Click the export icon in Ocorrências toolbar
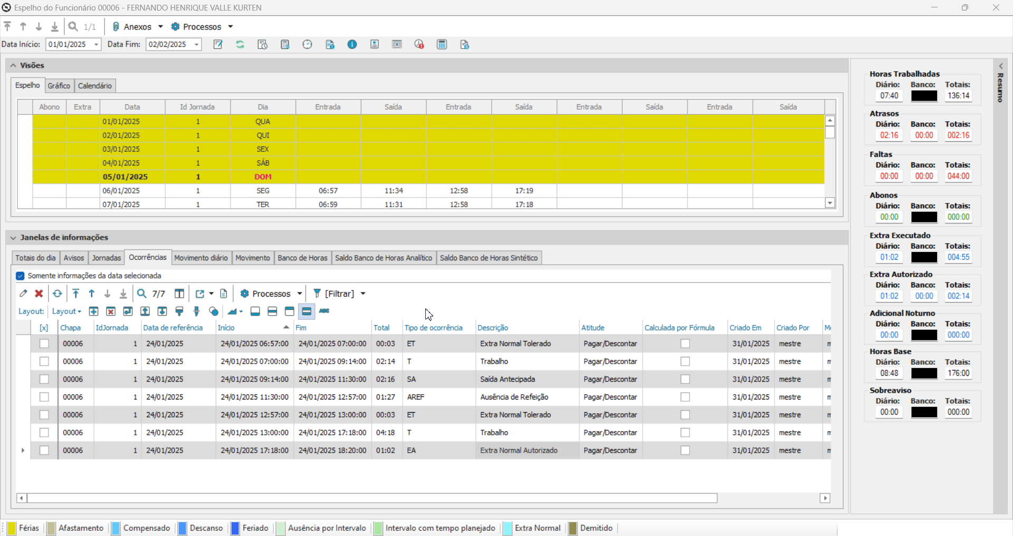Viewport: 1013px width, 536px height. [200, 294]
